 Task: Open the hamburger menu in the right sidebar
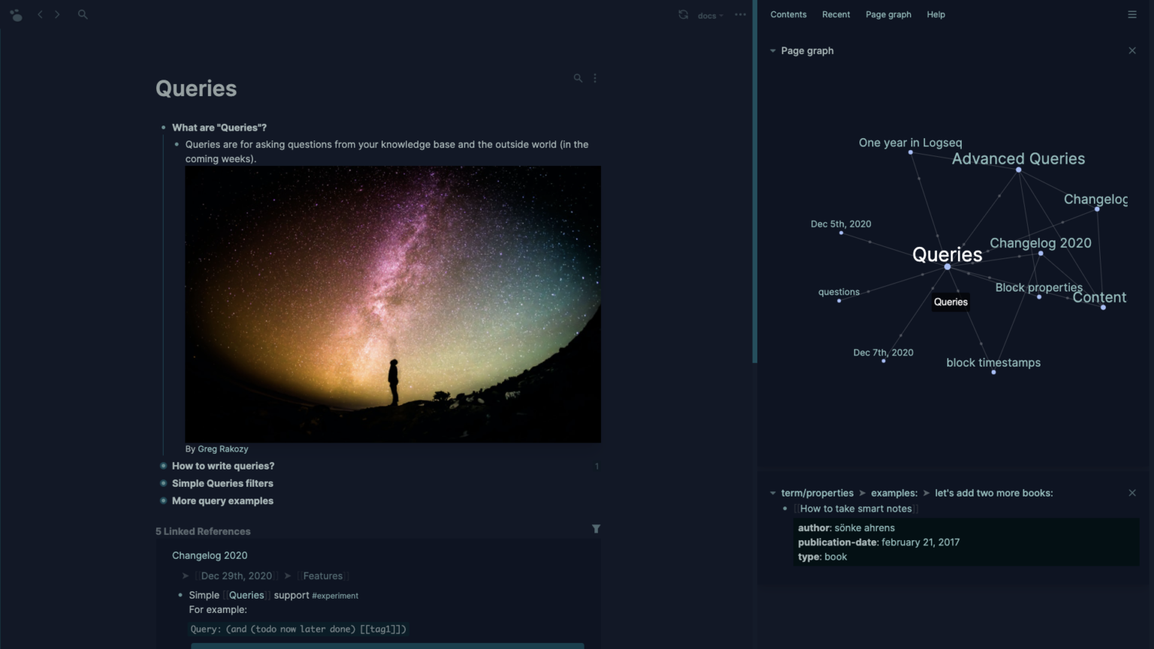pyautogui.click(x=1132, y=14)
